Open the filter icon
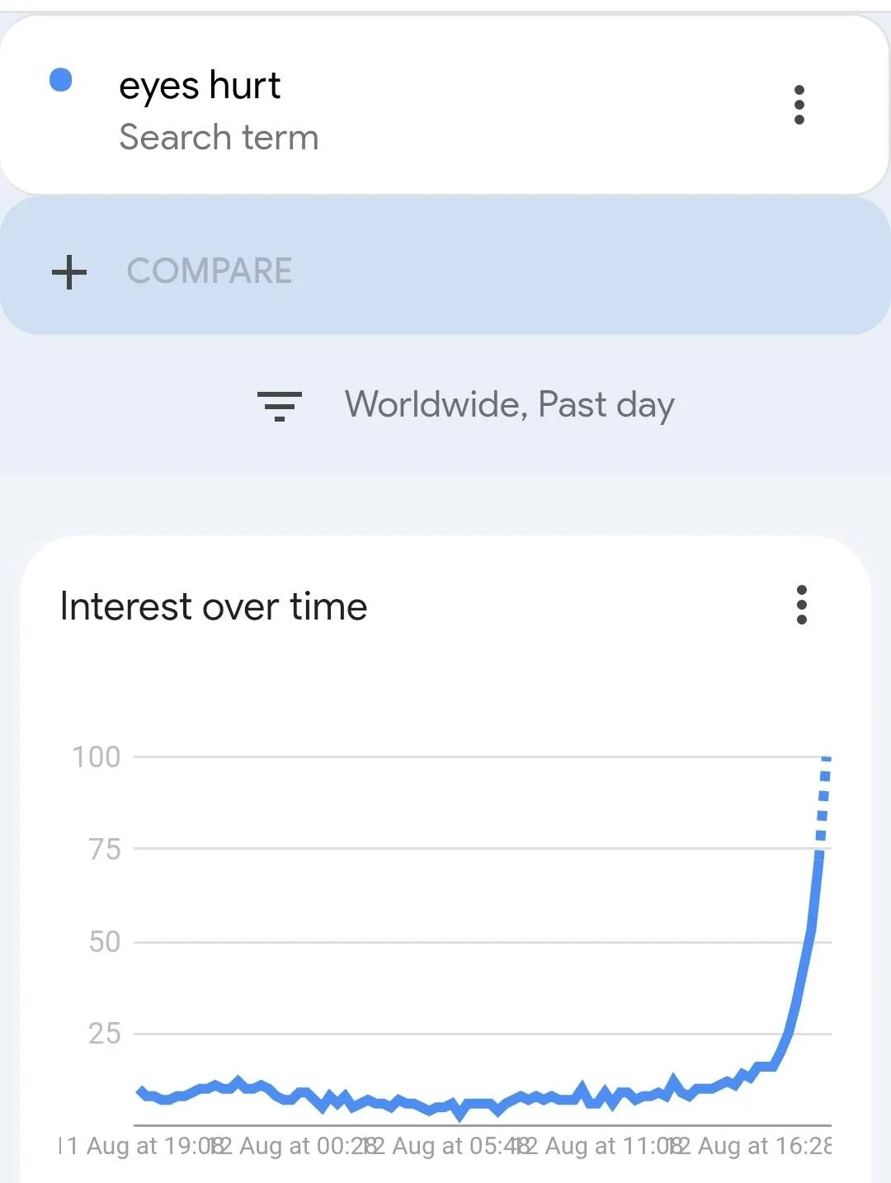Screen dimensions: 891x1183 280,406
